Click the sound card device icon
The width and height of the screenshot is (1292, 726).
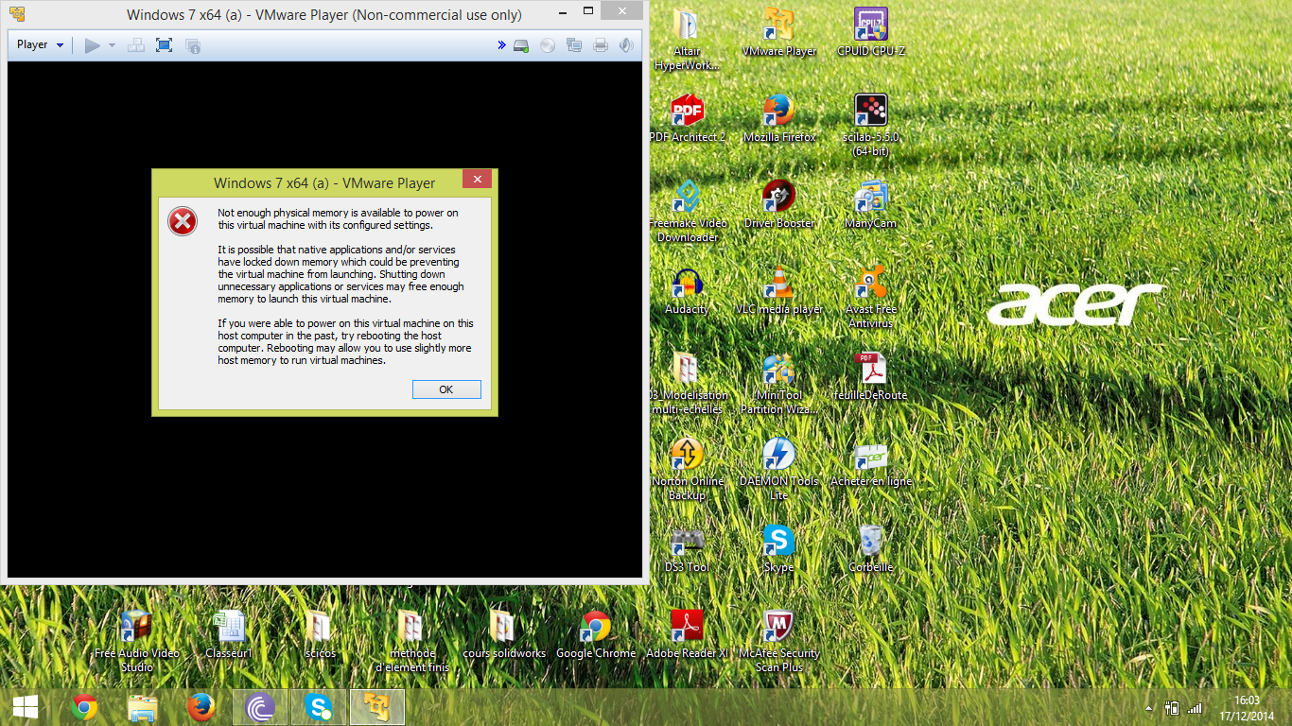coord(625,45)
